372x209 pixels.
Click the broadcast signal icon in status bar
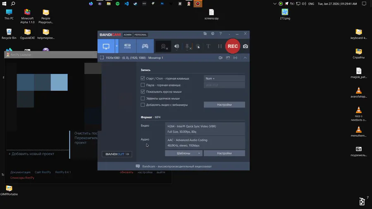point(235,57)
